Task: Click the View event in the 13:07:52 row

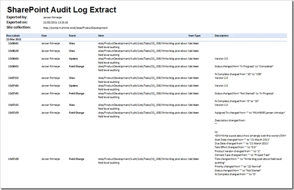Action: pyautogui.click(x=72, y=78)
